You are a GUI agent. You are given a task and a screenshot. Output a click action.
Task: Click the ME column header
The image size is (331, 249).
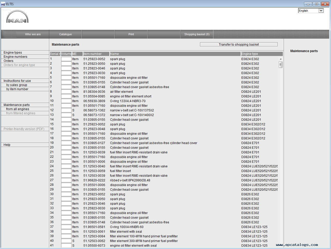click(77, 54)
